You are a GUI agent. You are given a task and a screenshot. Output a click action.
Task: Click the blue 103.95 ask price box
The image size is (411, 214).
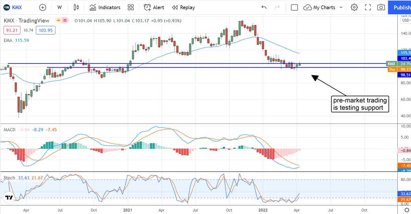coord(45,30)
